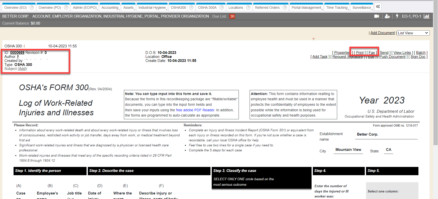The image size is (438, 199).
Task: Click the add user icon
Action: [387, 16]
